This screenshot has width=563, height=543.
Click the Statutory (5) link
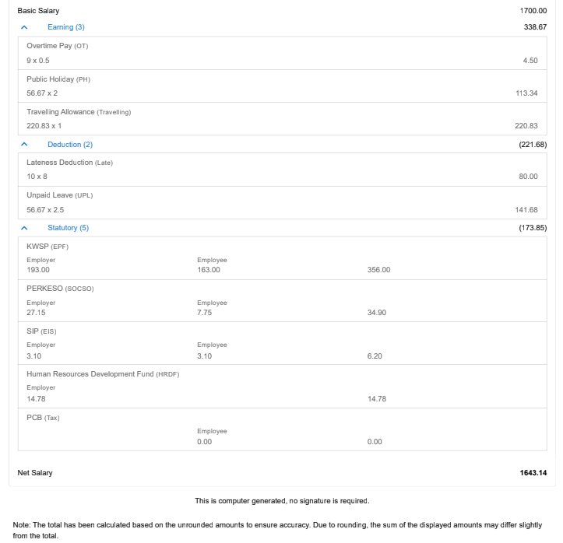[68, 228]
